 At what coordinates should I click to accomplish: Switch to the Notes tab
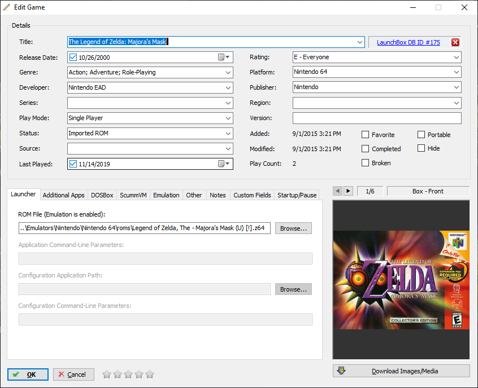[218, 195]
